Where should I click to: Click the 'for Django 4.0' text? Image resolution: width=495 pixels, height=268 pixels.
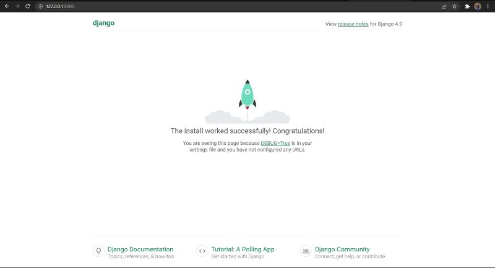click(386, 24)
